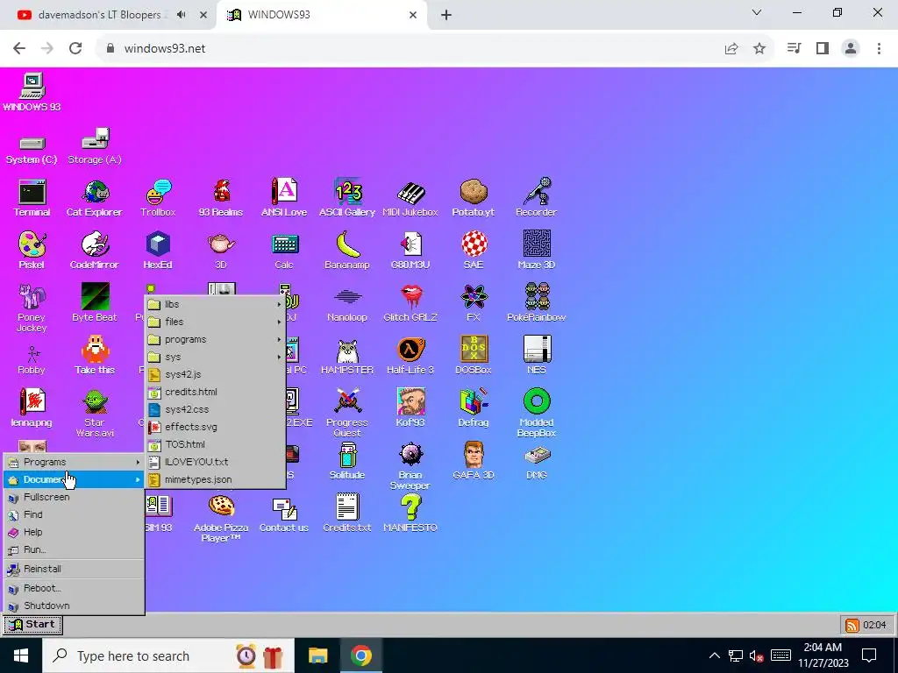Launch the Maze 3D icon
Viewport: 898px width, 673px height.
click(x=537, y=250)
